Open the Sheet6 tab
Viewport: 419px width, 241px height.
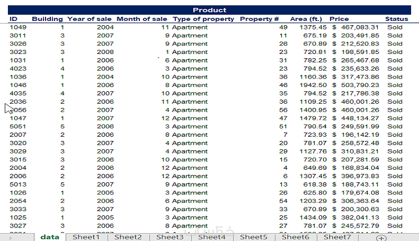295,237
